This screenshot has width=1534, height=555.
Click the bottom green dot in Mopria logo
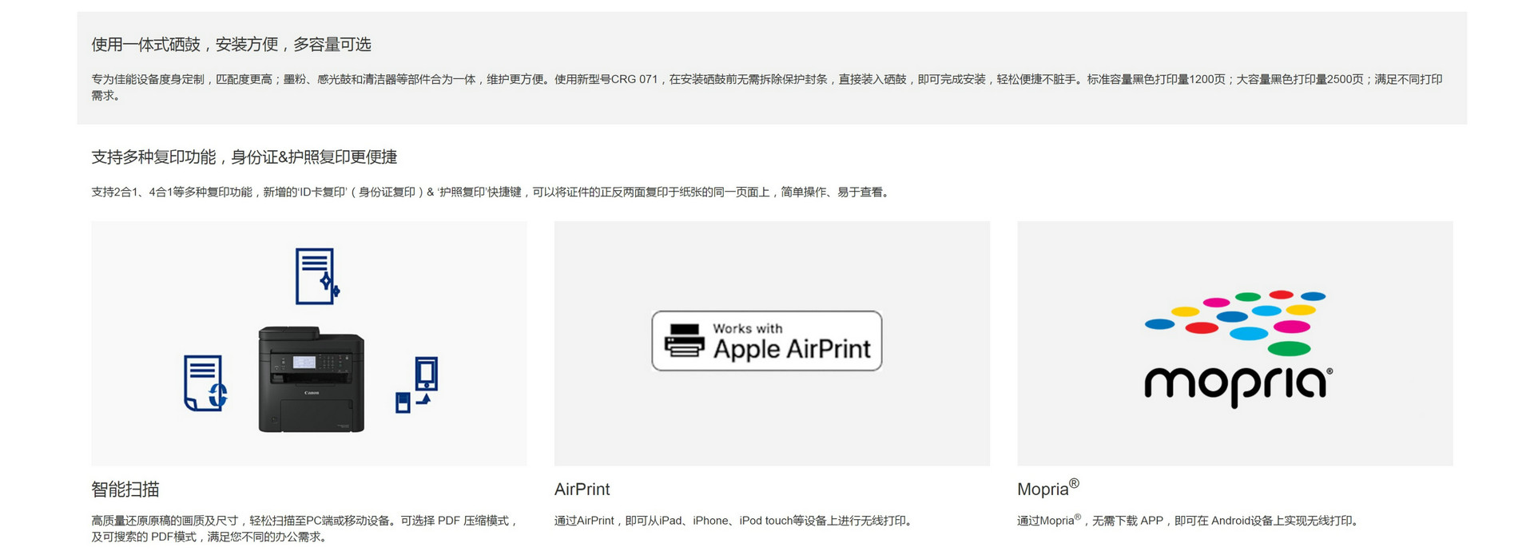(1289, 348)
